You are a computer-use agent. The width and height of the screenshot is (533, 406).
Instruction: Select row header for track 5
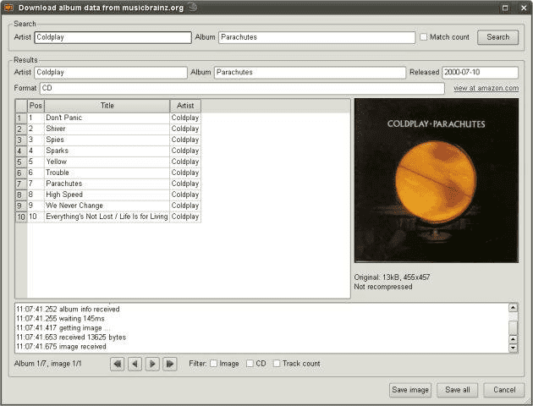point(21,162)
